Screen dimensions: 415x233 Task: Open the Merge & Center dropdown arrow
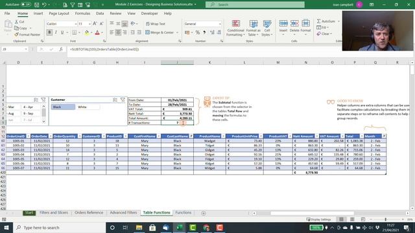coord(177,32)
